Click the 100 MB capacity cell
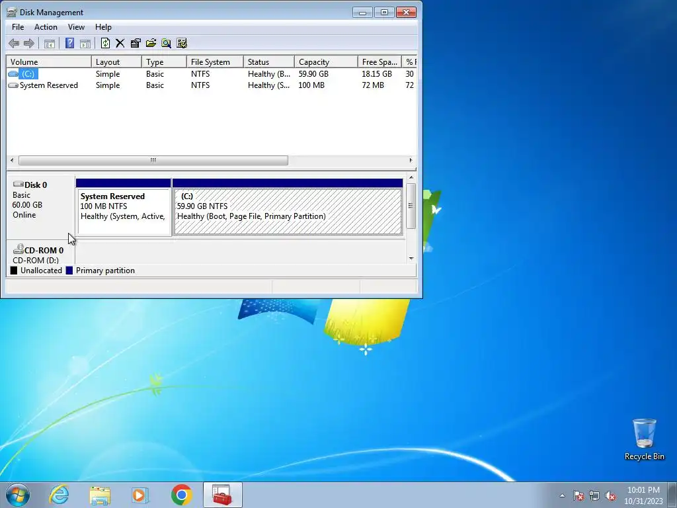 click(x=311, y=85)
